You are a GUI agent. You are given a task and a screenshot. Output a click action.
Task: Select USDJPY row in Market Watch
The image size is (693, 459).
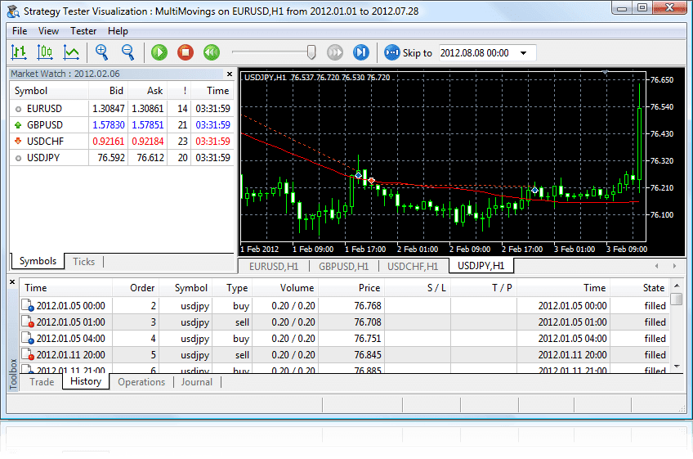click(x=122, y=158)
